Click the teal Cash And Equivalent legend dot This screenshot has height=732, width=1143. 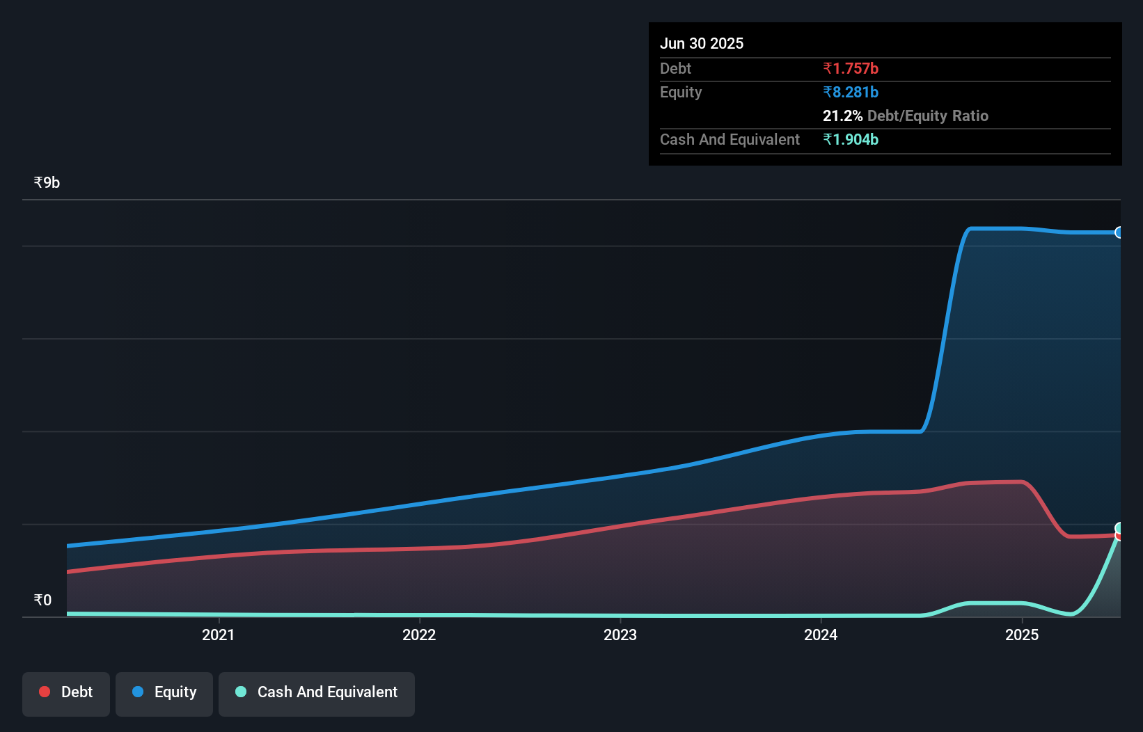[240, 692]
